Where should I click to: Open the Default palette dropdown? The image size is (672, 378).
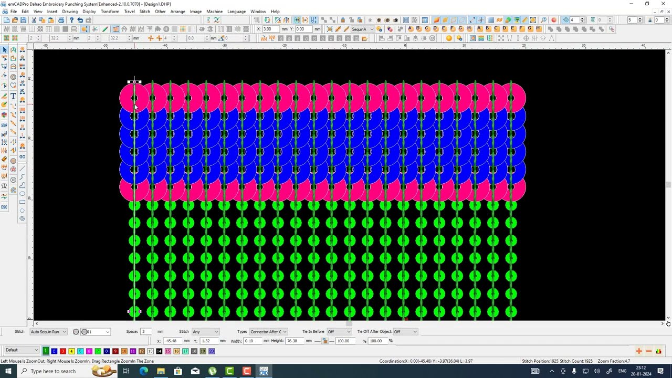coord(22,350)
